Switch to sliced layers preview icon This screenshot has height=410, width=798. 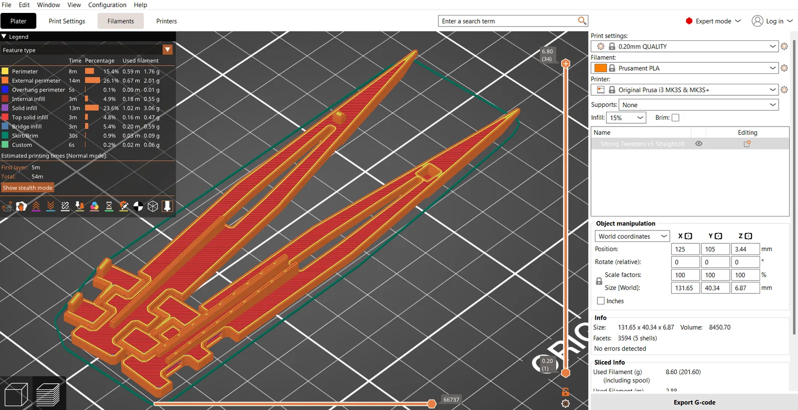(x=48, y=395)
